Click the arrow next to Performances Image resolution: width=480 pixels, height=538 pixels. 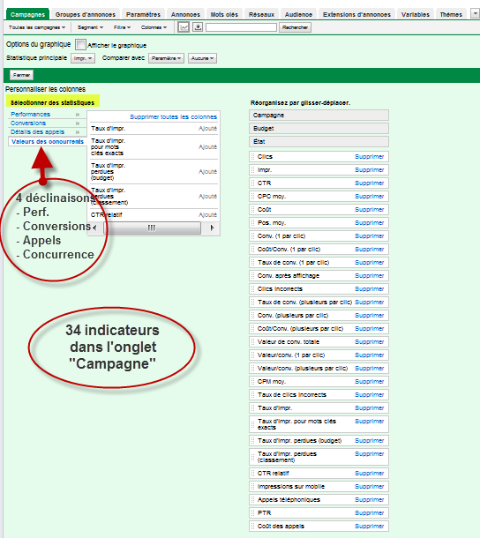tap(78, 115)
